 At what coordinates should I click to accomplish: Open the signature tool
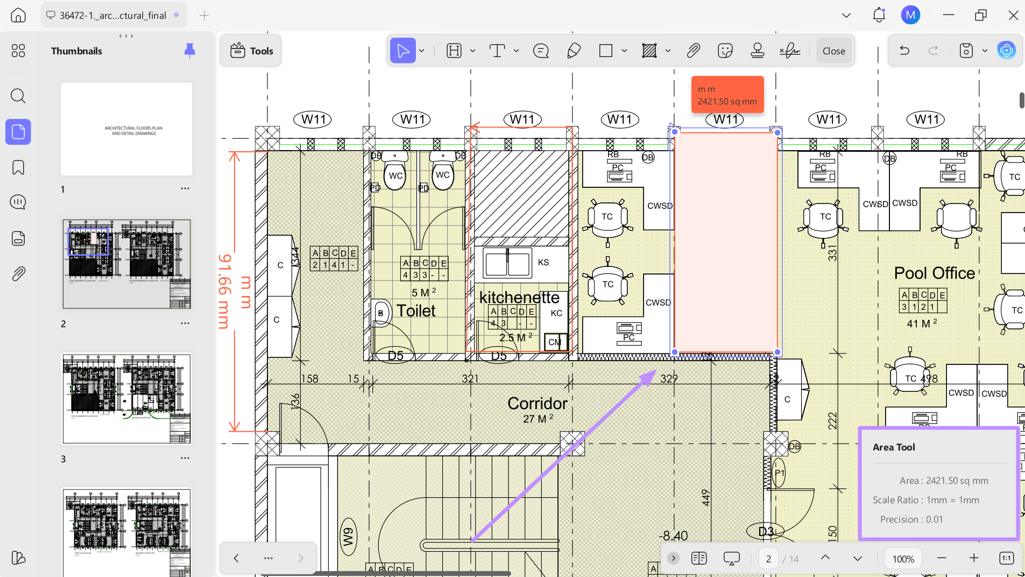tap(790, 51)
